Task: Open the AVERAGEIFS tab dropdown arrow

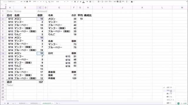Action: pos(53,103)
